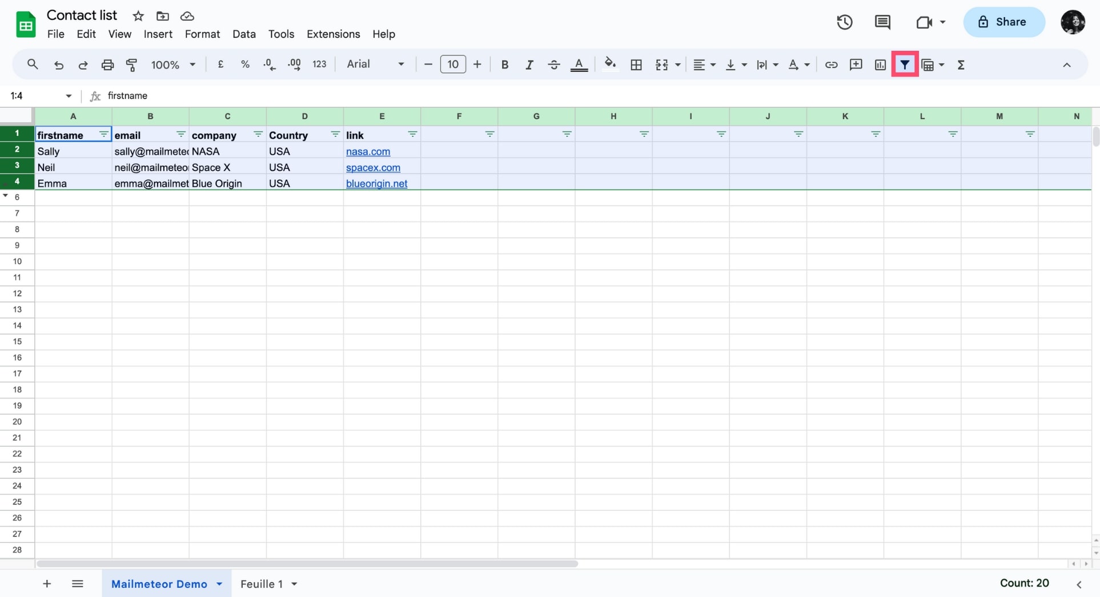
Task: Start a video meeting via camera icon
Action: (x=924, y=22)
